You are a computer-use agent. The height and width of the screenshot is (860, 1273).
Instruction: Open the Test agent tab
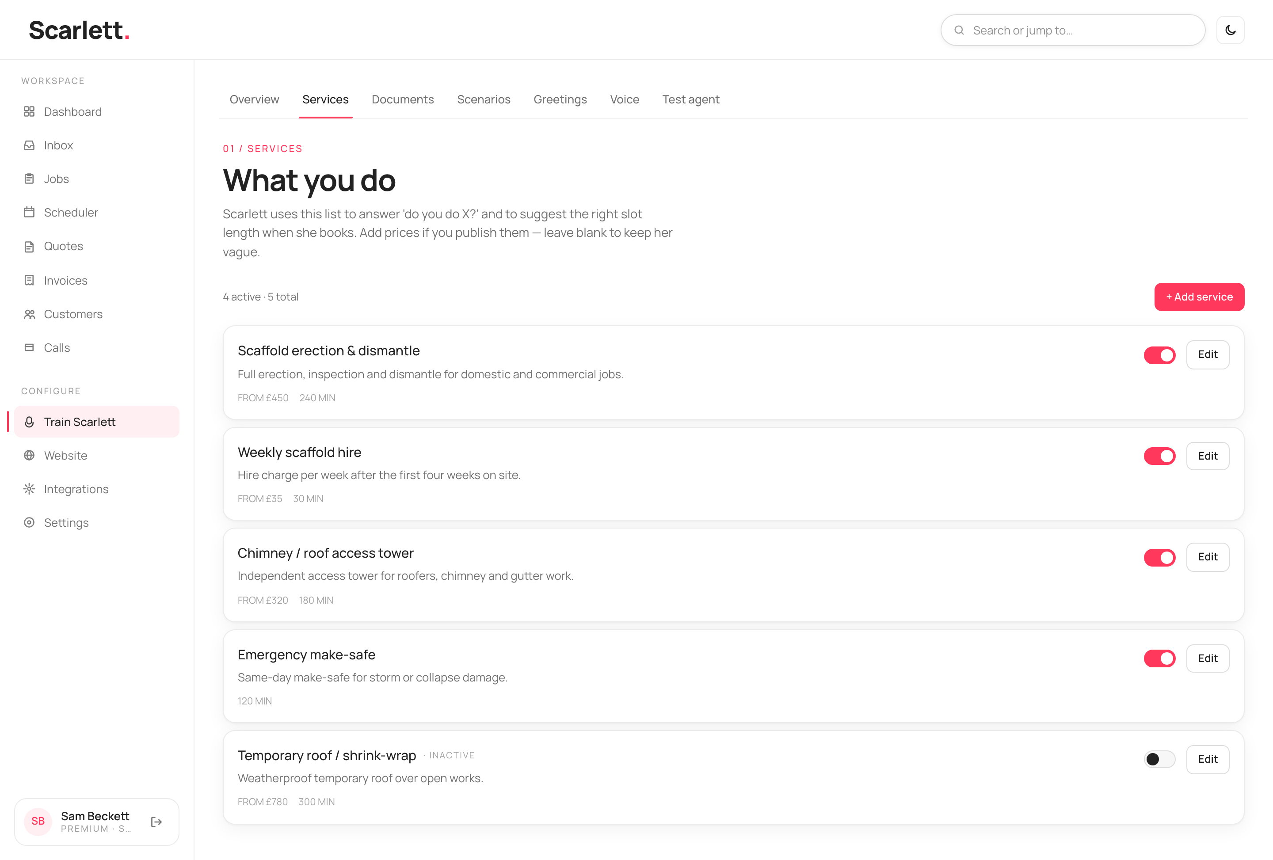691,100
